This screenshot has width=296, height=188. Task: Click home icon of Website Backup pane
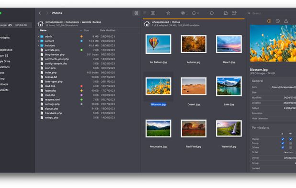[40, 23]
